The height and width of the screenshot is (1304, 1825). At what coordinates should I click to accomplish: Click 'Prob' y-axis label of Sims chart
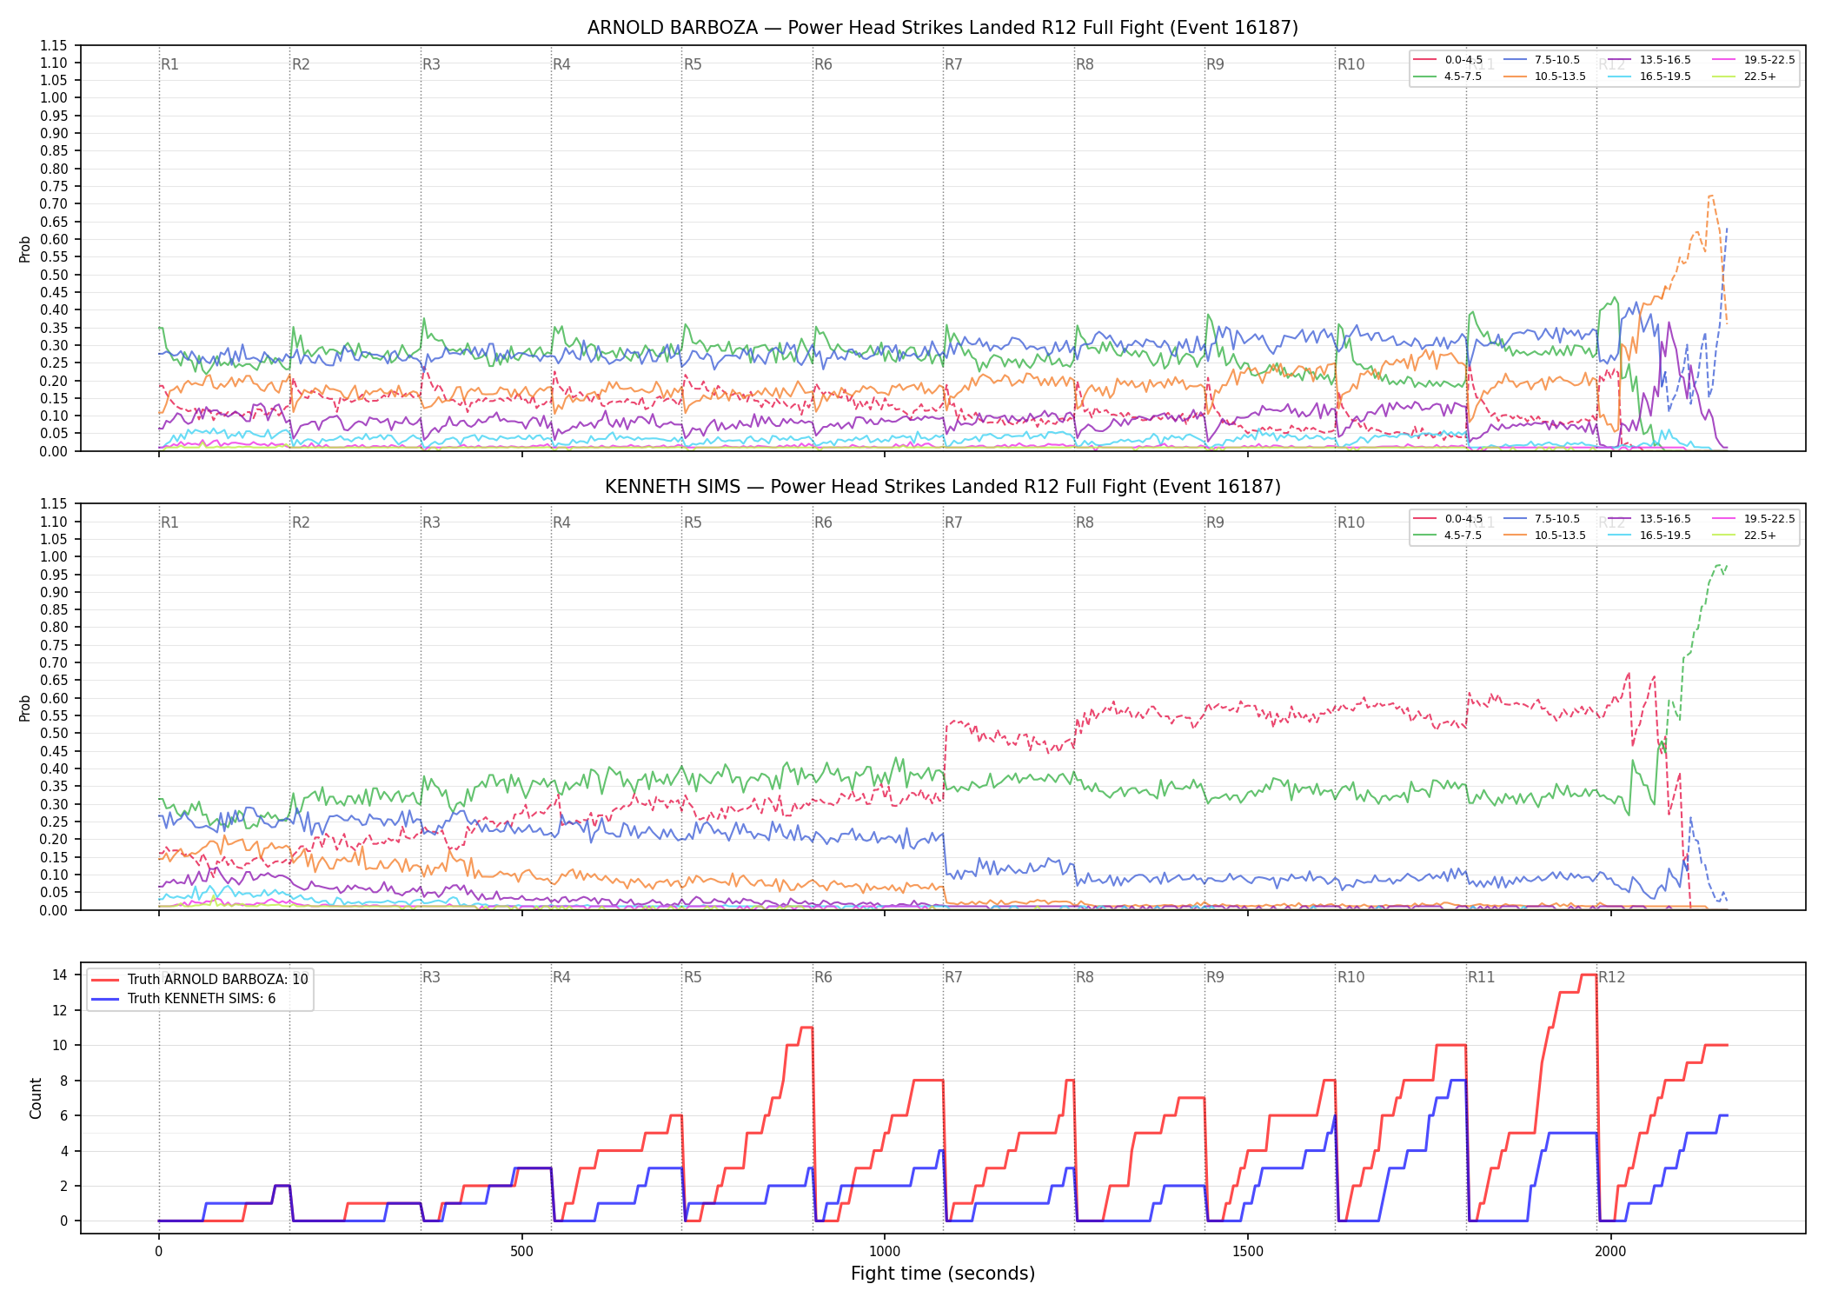click(x=25, y=708)
